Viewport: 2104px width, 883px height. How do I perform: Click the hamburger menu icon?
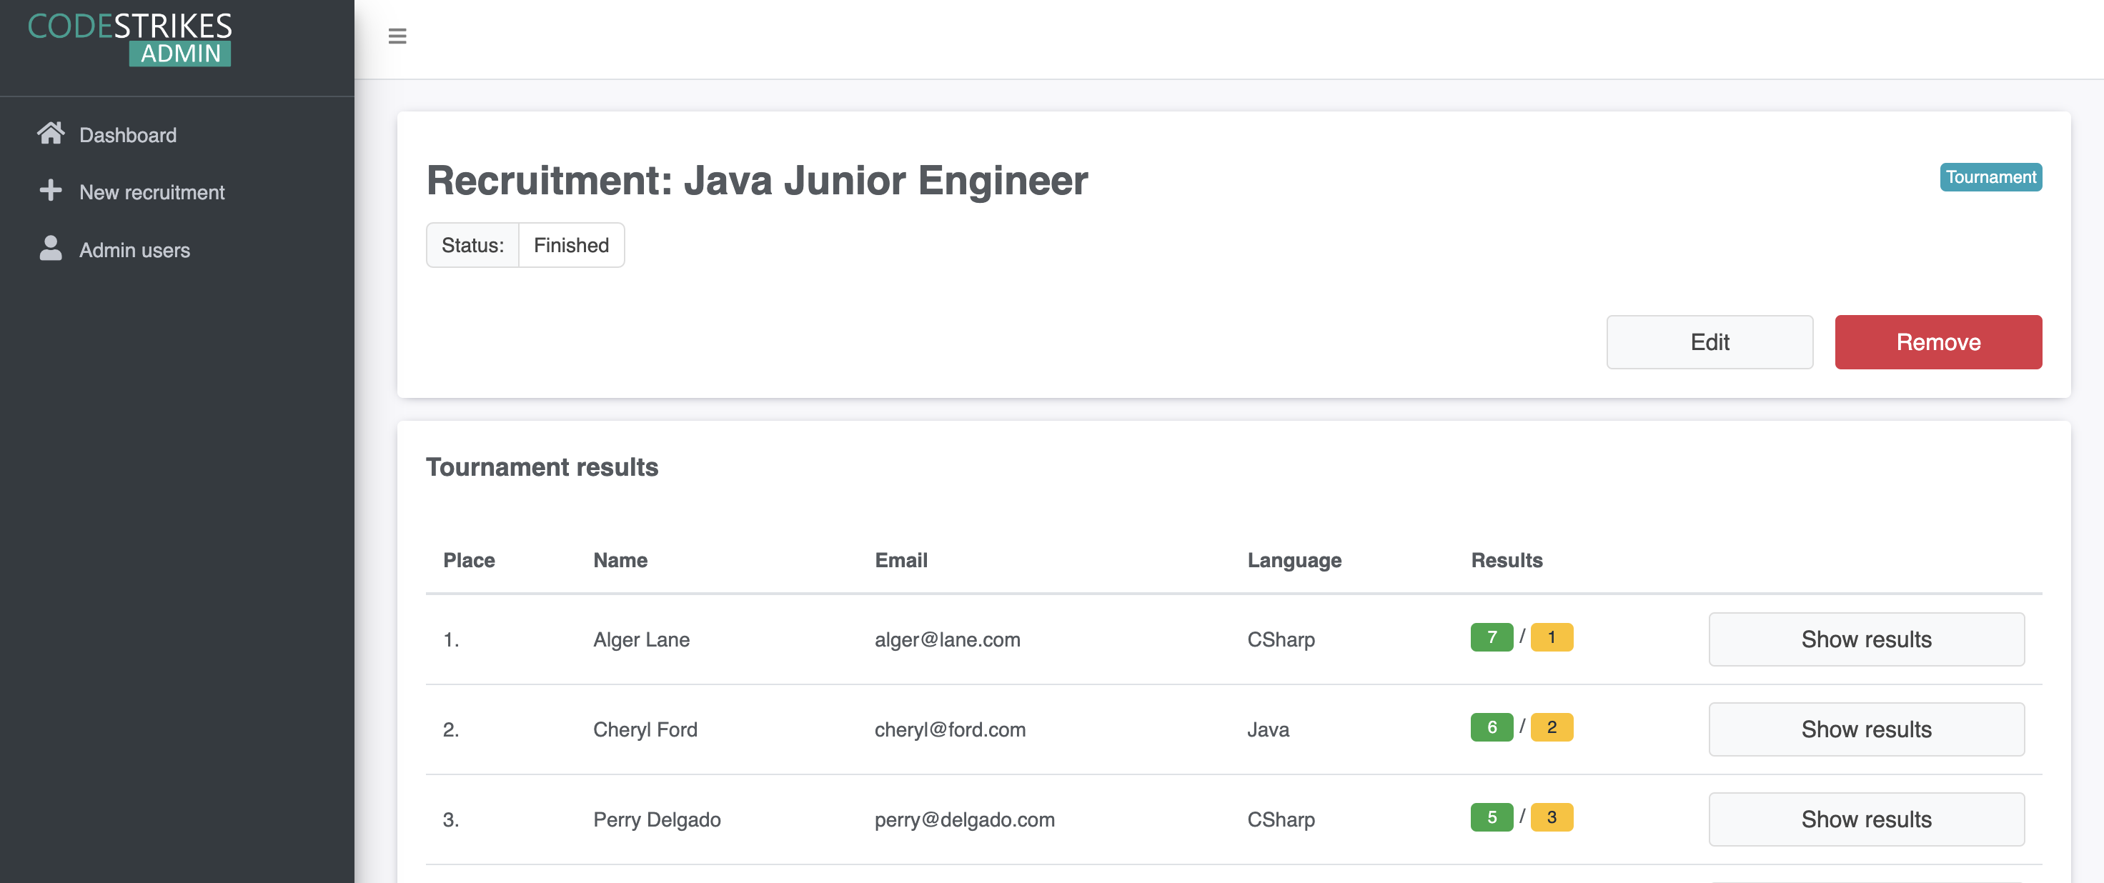[397, 36]
